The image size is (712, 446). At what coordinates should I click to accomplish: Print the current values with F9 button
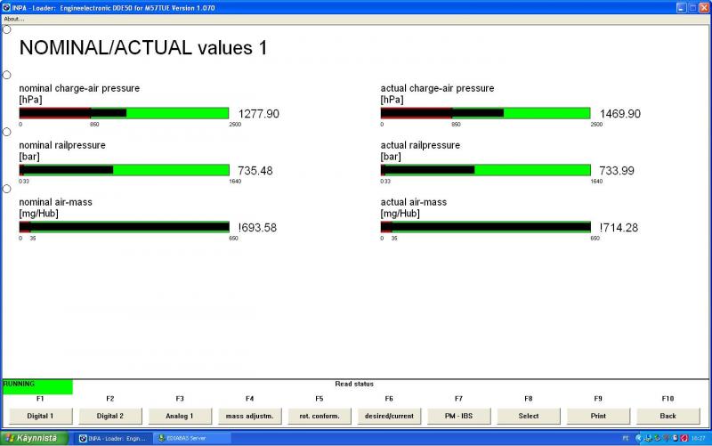[x=598, y=416]
